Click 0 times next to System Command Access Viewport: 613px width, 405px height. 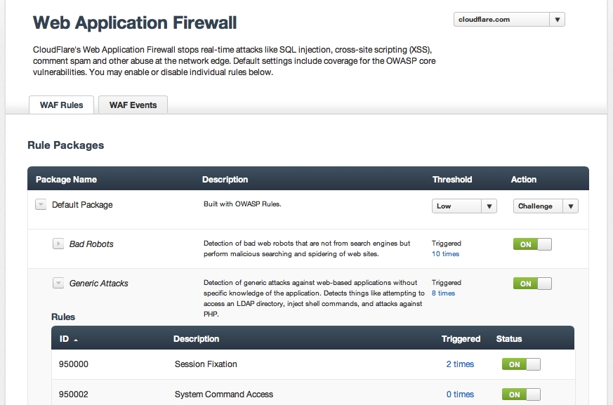point(460,394)
